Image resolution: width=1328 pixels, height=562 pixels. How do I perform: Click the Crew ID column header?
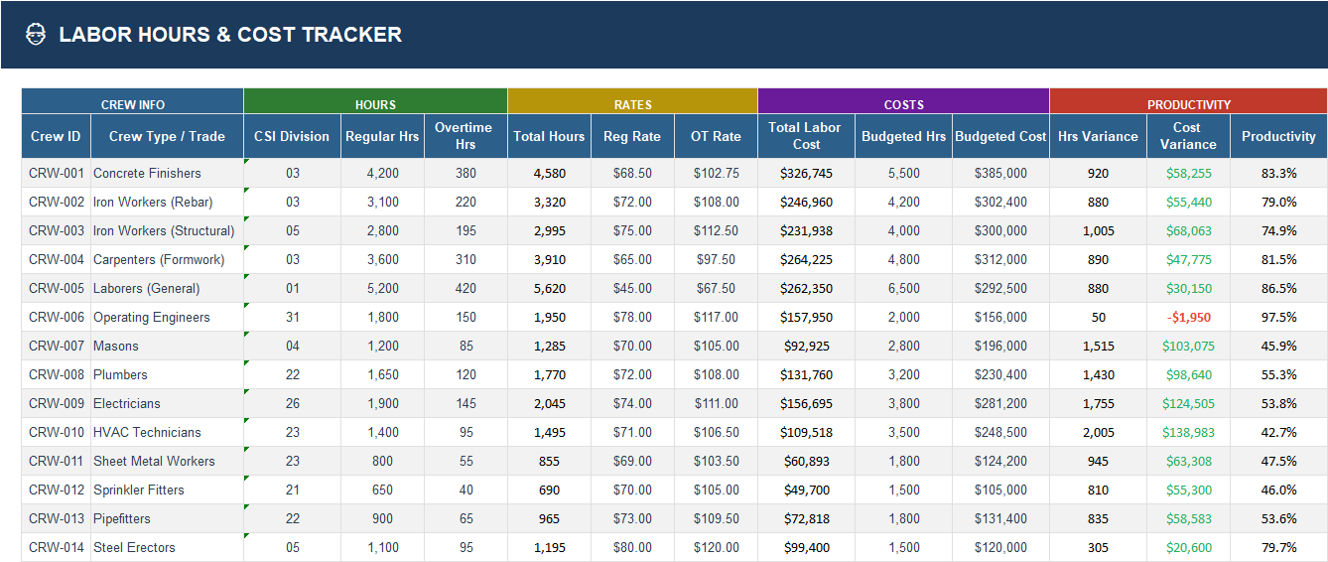[x=56, y=136]
